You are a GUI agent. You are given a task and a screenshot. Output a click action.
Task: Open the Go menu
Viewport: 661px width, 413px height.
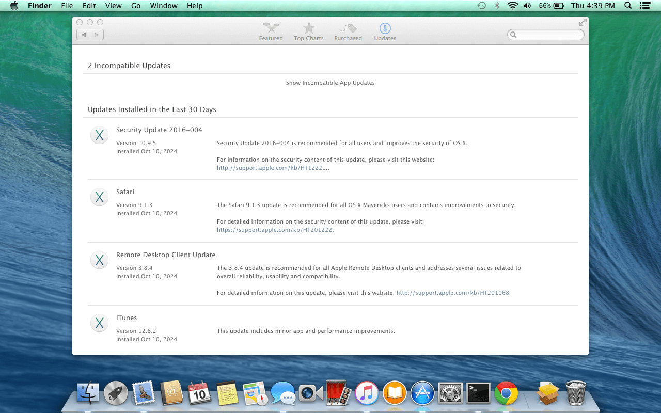point(136,6)
